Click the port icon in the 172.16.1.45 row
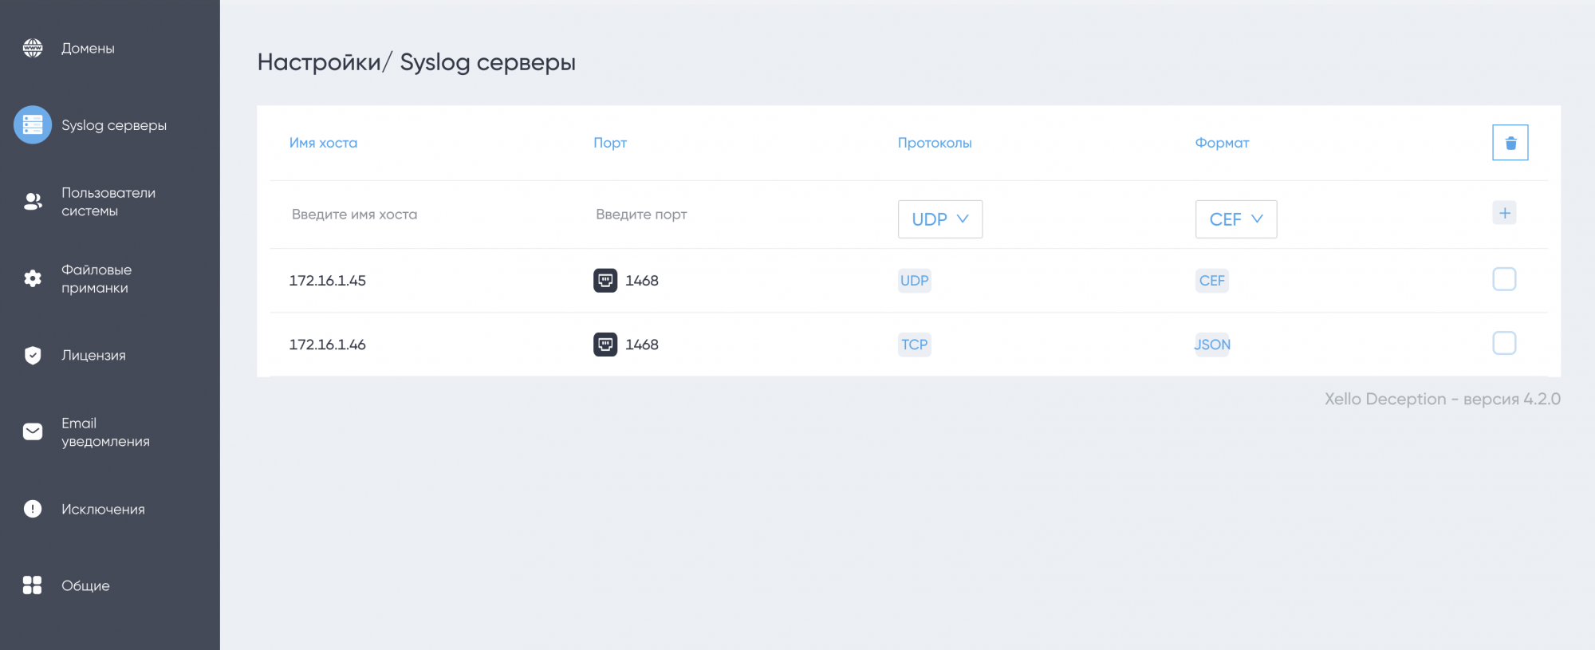The height and width of the screenshot is (650, 1595). click(605, 281)
